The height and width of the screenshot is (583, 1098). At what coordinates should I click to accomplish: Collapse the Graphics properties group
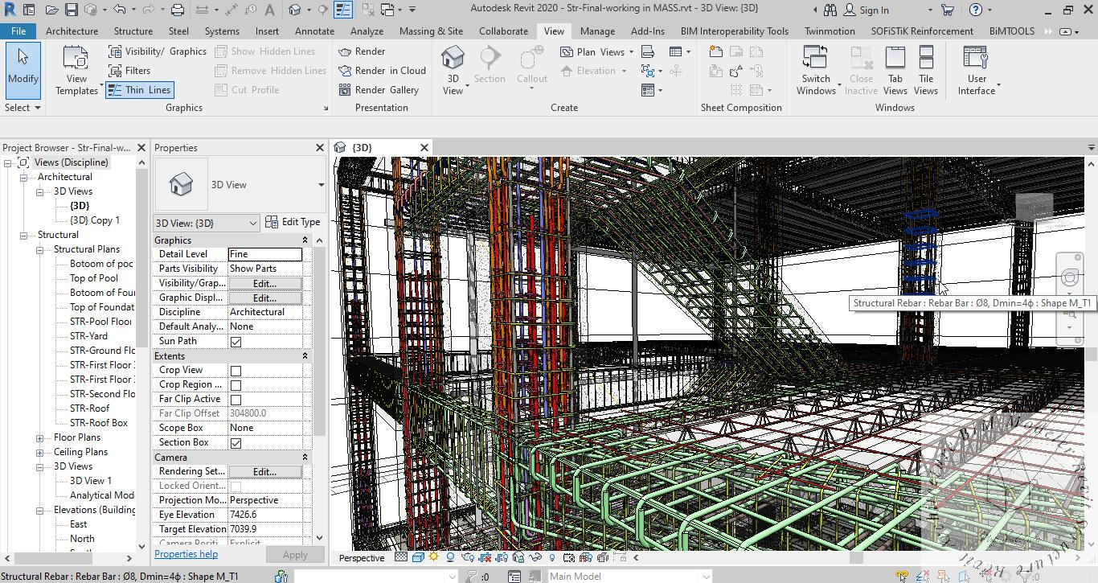[x=305, y=240]
